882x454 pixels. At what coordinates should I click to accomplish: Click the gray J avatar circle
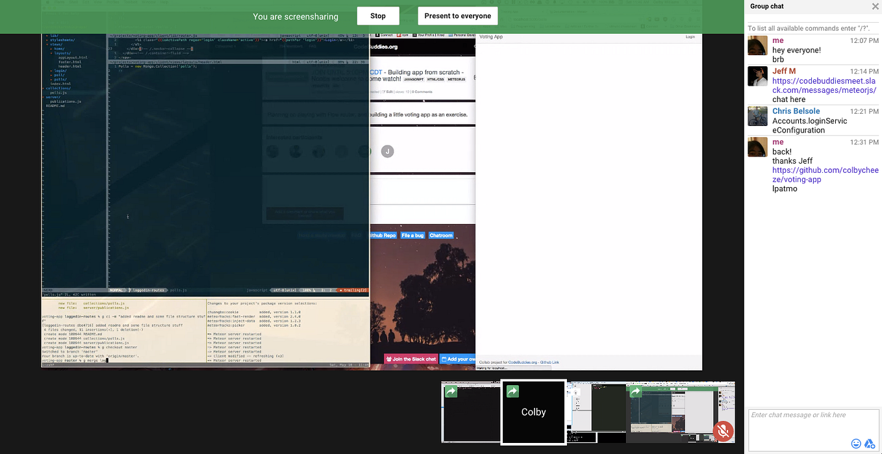click(388, 151)
